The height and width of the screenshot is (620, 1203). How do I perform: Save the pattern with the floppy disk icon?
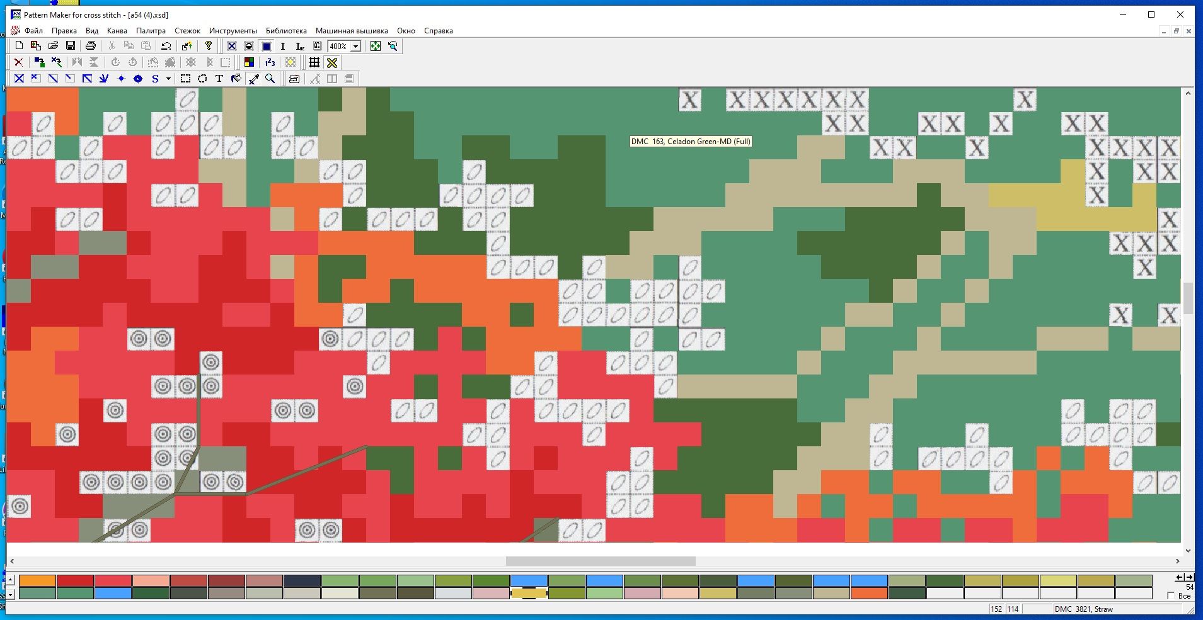(71, 46)
